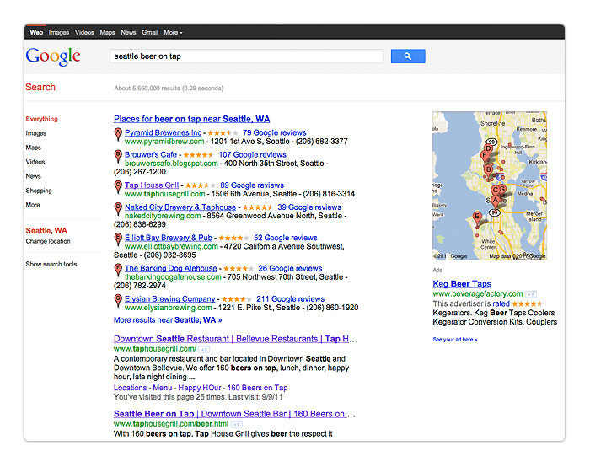Click +1 button next to www.taphousegrill.com/
Viewport: 590px width, 467px height.
pyautogui.click(x=204, y=349)
